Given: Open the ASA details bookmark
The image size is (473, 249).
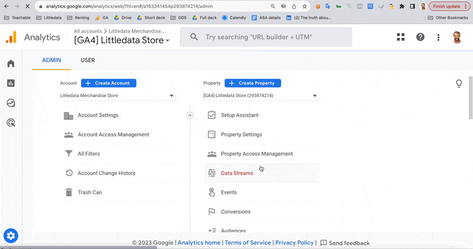Looking at the screenshot, I should coord(266,18).
